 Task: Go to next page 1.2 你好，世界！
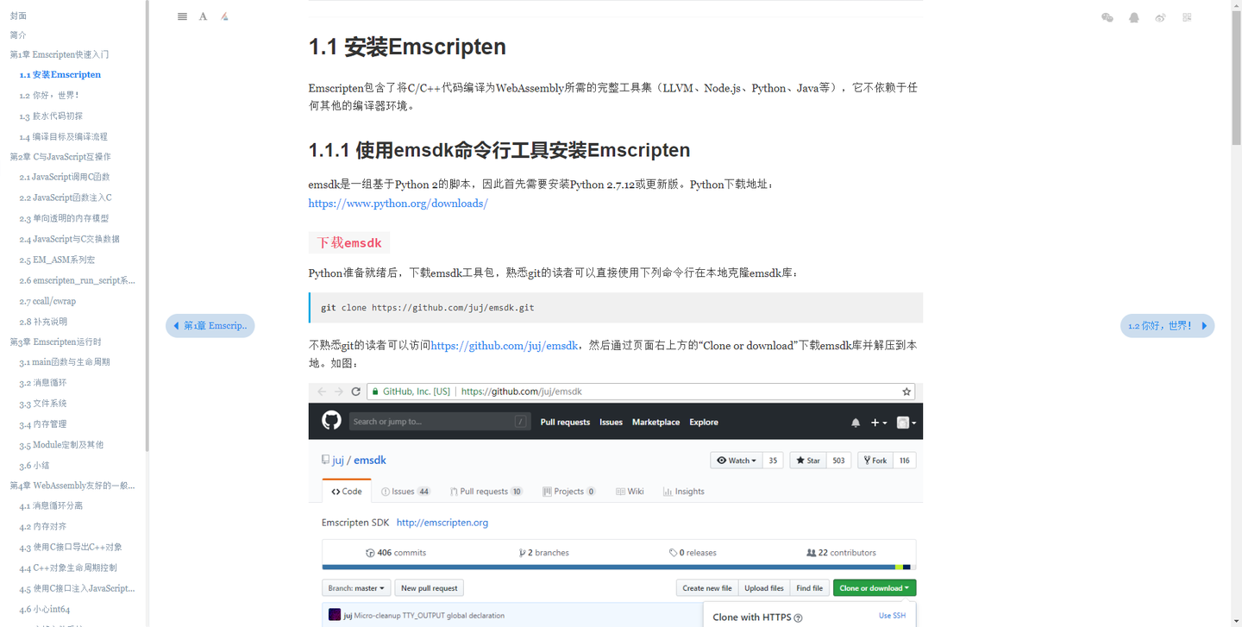pos(1167,325)
